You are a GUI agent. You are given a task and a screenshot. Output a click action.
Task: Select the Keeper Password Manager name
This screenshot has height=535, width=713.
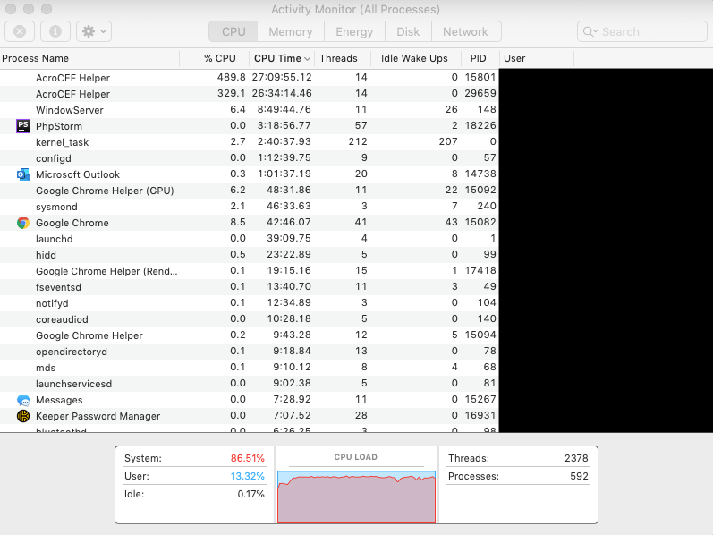pyautogui.click(x=98, y=416)
